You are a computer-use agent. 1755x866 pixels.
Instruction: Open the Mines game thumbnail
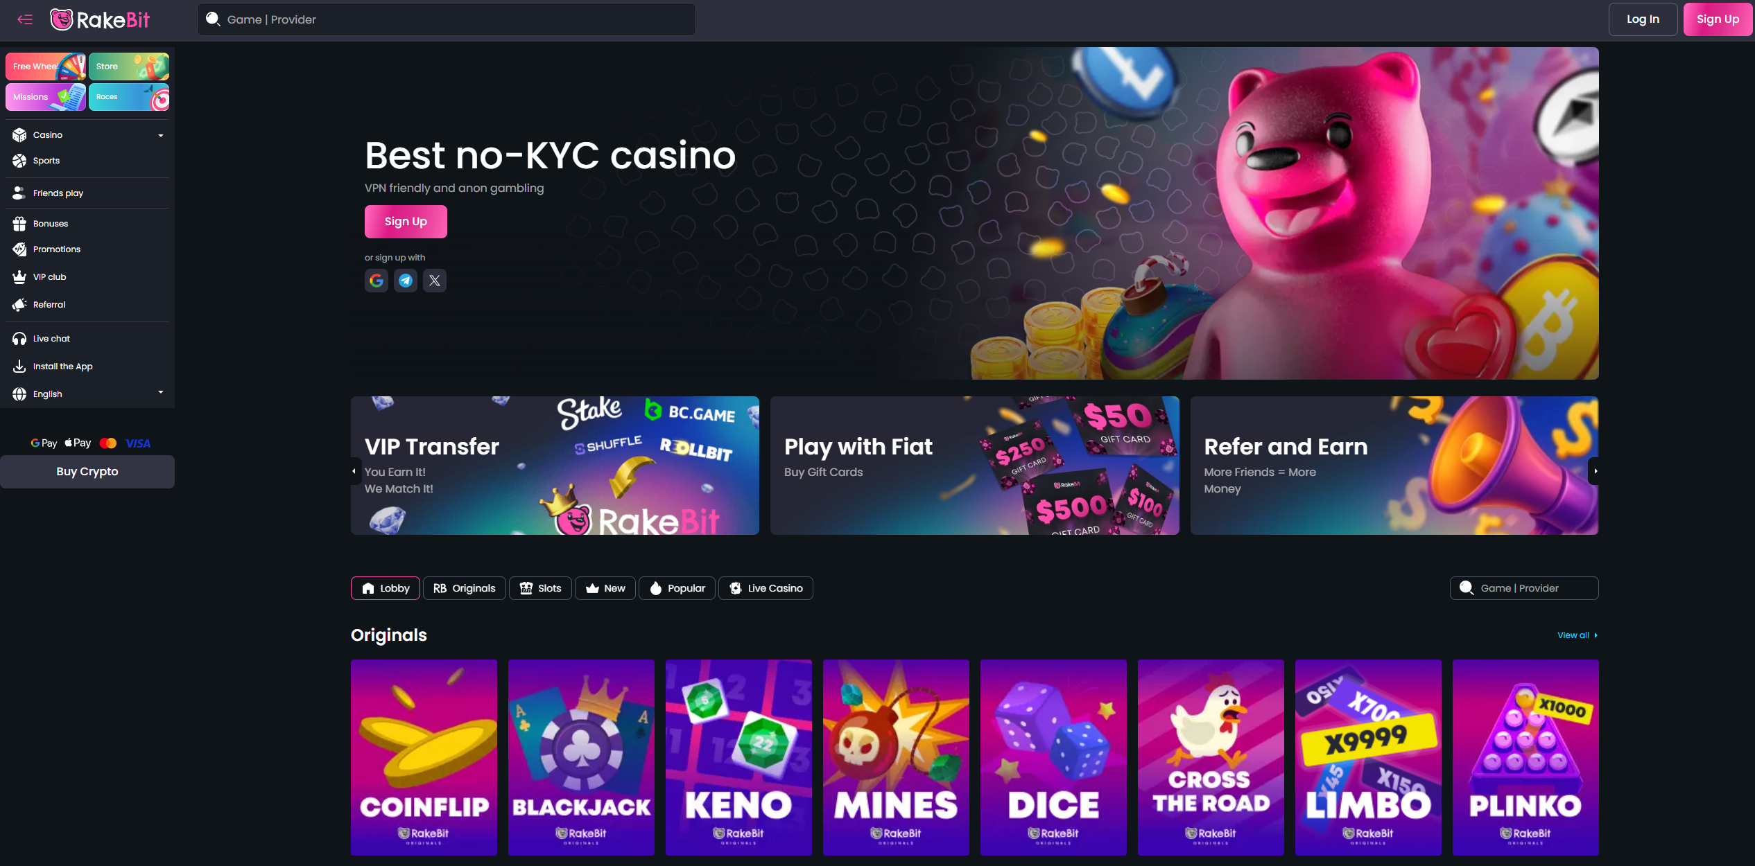click(x=896, y=757)
